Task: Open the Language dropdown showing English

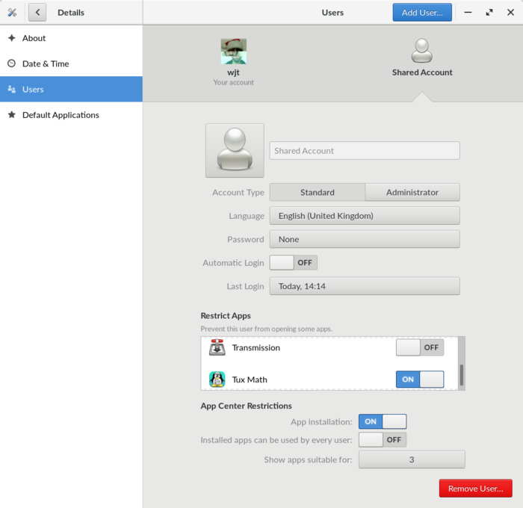Action: click(x=364, y=216)
